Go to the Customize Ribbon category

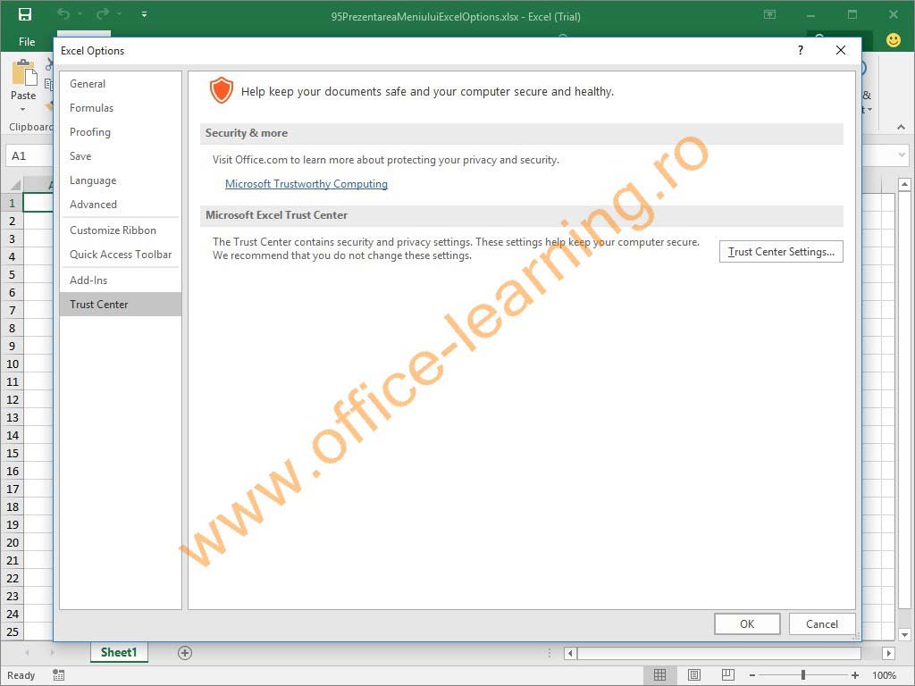tap(121, 230)
